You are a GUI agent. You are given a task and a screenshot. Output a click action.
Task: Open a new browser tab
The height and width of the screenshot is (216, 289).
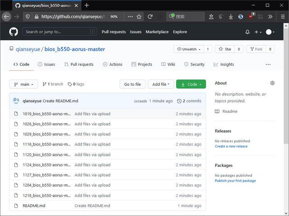coord(87,5)
